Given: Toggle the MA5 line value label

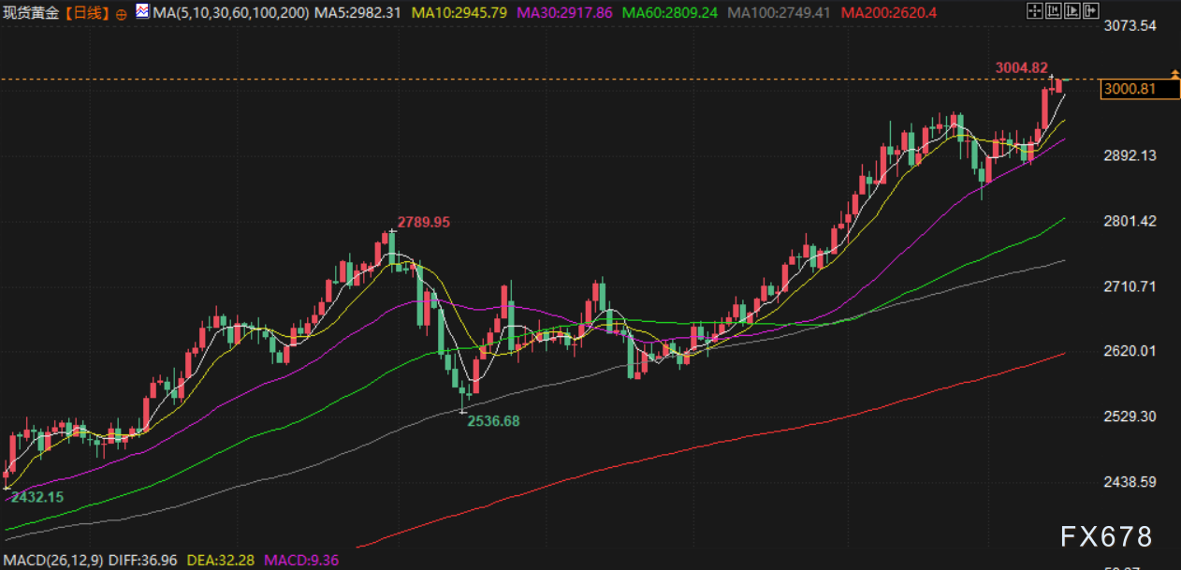Looking at the screenshot, I should (x=358, y=13).
